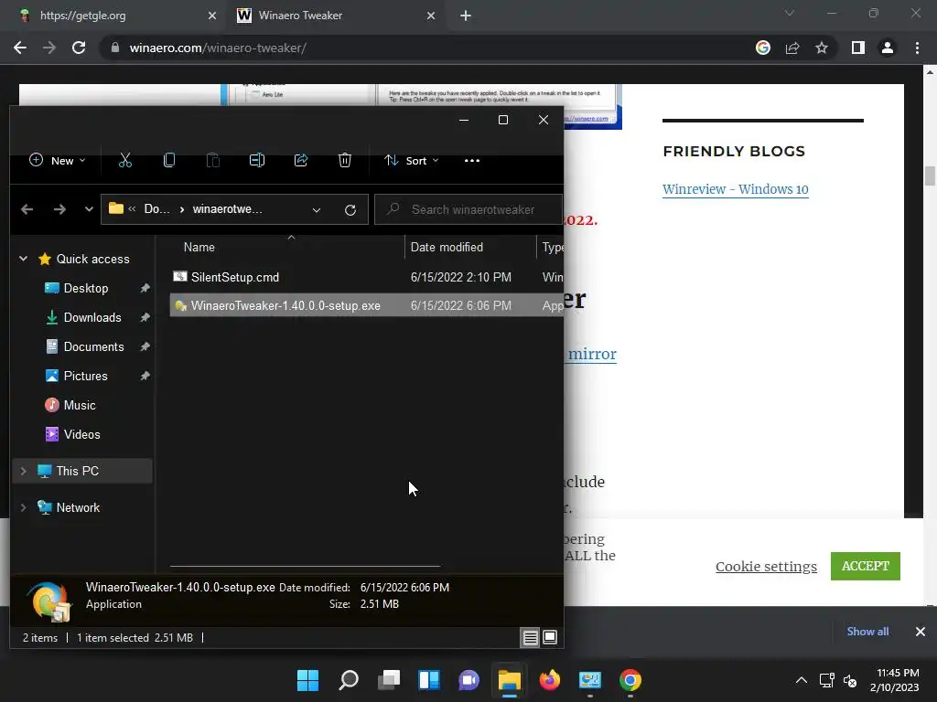This screenshot has width=937, height=702.
Task: Click the Do... breadcrumb in address bar
Action: click(156, 209)
